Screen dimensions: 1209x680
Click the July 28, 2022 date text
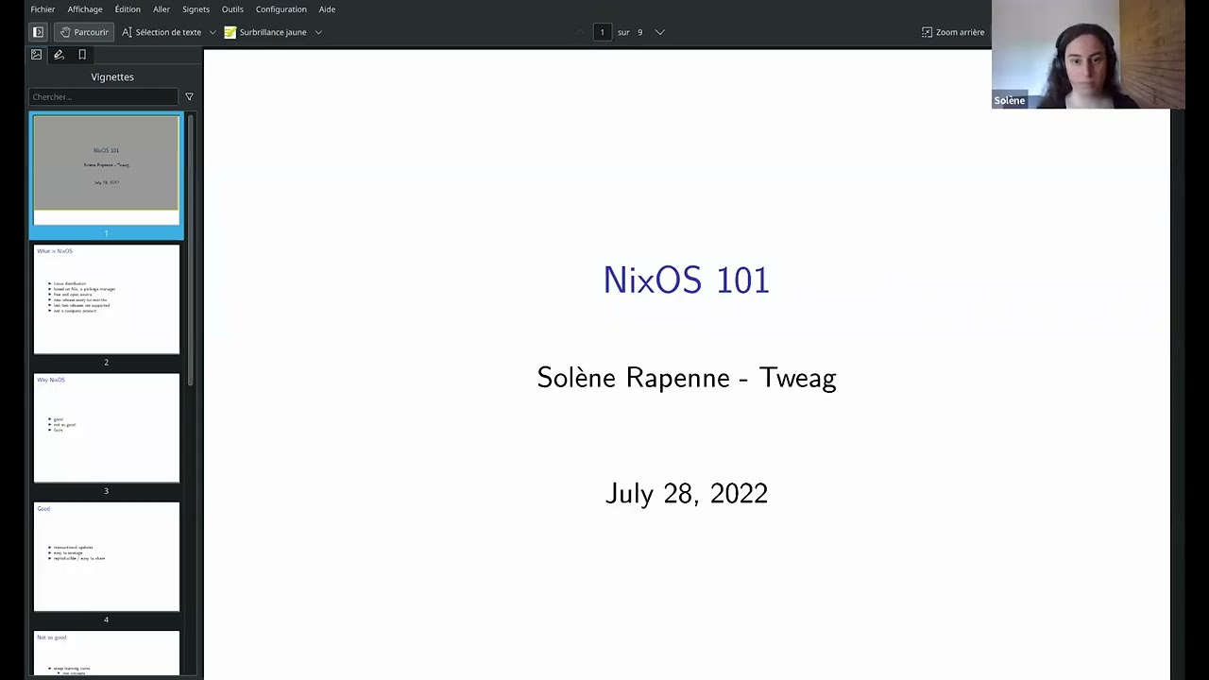pos(687,493)
